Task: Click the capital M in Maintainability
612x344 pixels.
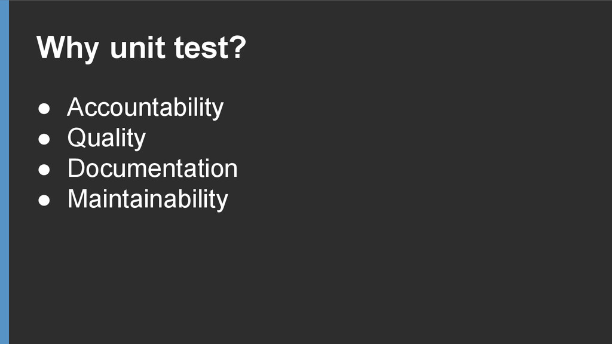Action: 78,199
